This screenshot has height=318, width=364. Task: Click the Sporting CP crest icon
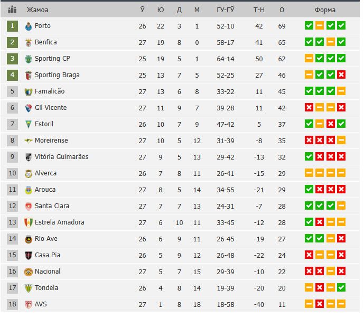coord(29,59)
